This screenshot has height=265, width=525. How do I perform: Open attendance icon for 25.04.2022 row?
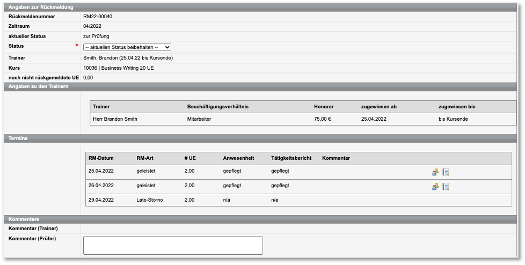(x=435, y=172)
